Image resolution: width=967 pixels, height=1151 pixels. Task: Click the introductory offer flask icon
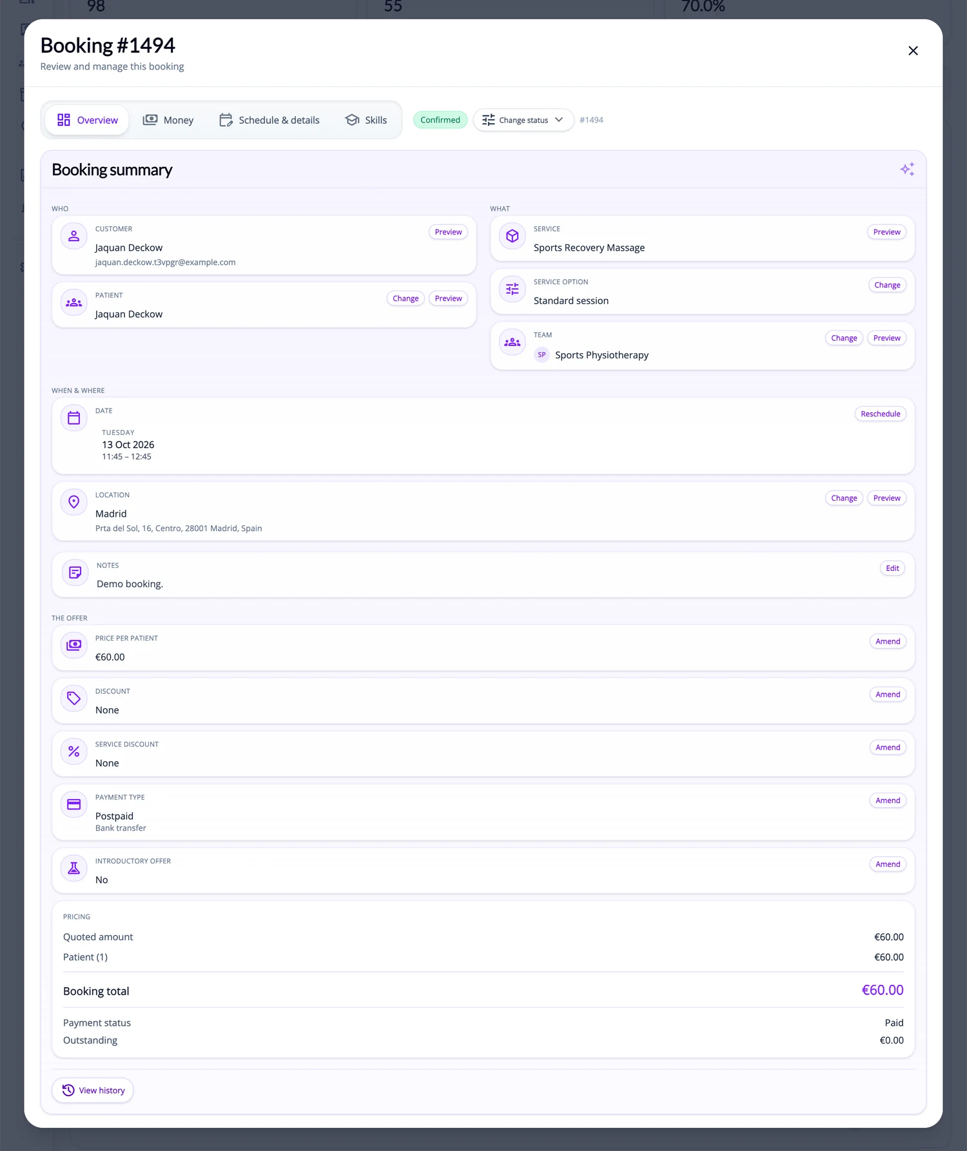[x=74, y=868]
